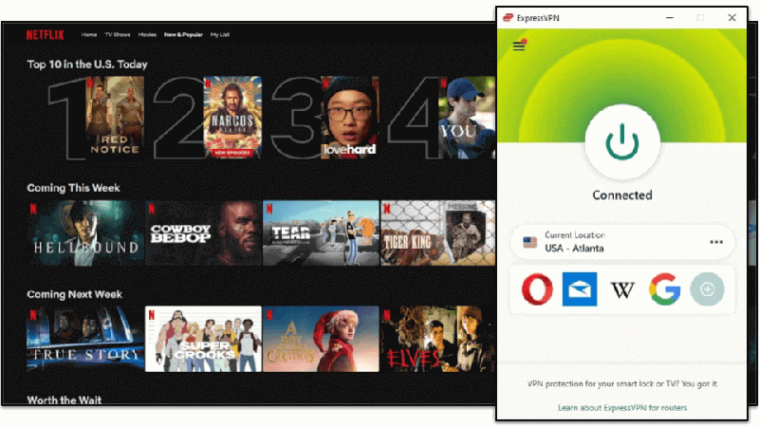Open Red Notice poster
The image size is (759, 427).
pyautogui.click(x=115, y=117)
